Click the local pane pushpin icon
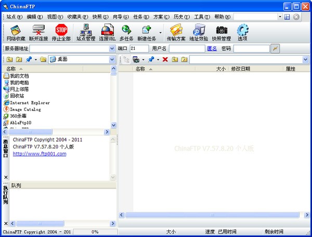312x237 pixels. point(29,59)
